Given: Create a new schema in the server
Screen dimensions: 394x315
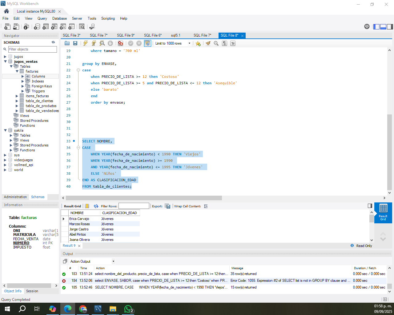Looking at the screenshot, I should (37, 27).
